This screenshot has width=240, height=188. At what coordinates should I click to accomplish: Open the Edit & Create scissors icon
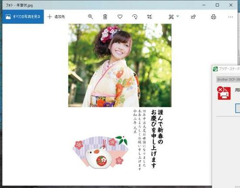(171, 17)
